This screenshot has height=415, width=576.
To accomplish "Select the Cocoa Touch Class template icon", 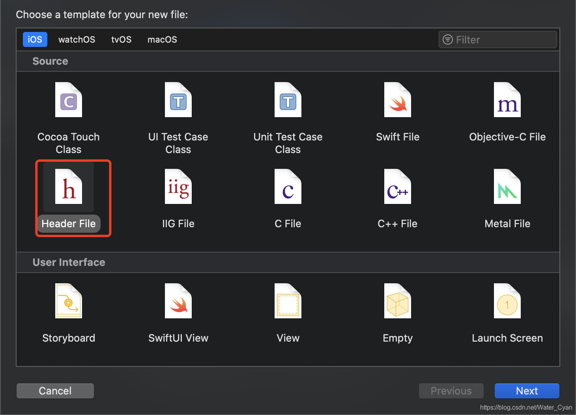I will (x=69, y=100).
